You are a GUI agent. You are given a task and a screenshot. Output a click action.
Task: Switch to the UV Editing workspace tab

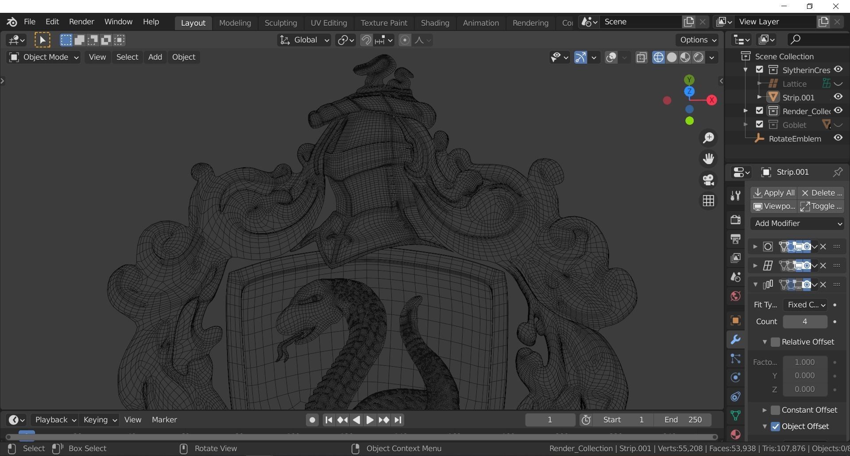[x=328, y=23]
